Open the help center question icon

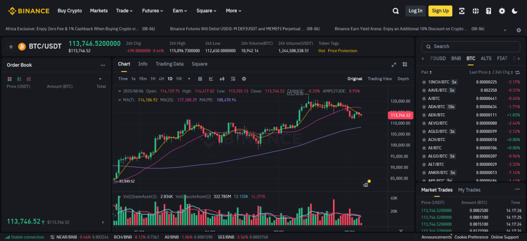coord(488,11)
